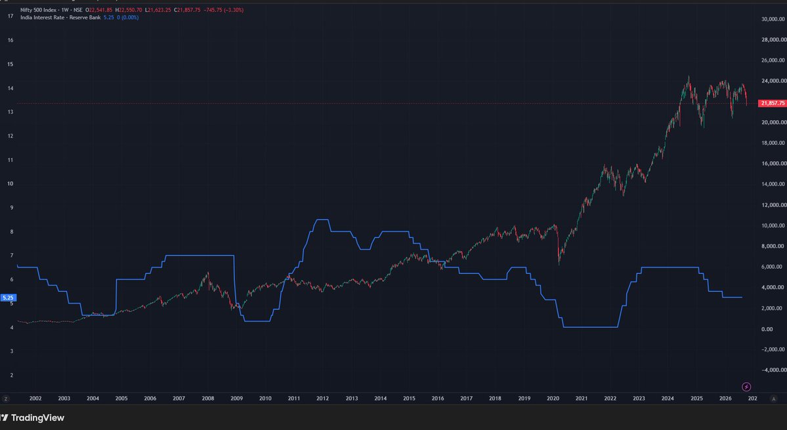Select the India Interest Rate legend title
This screenshot has height=430, width=787.
[x=60, y=18]
